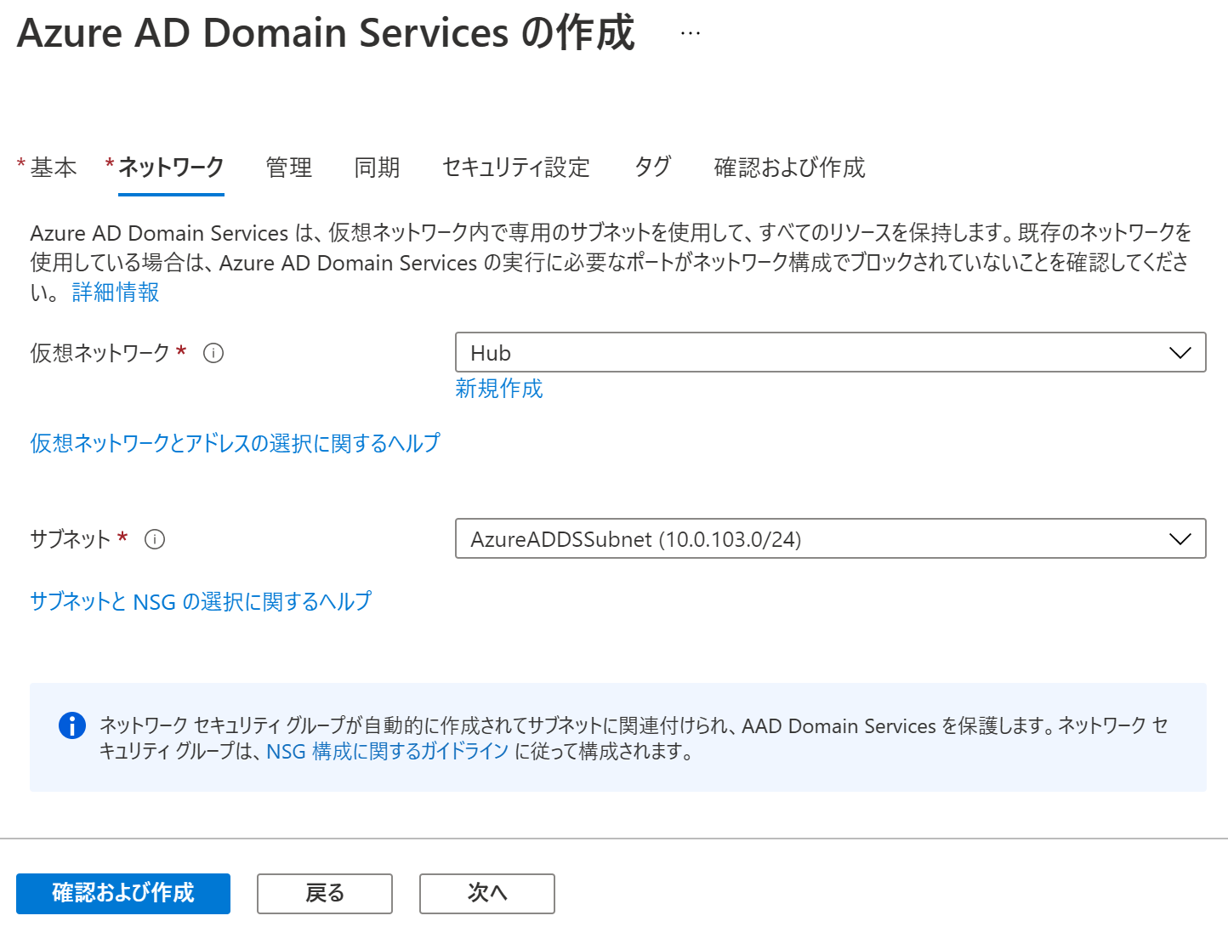
Task: Click the info icon next to 仮想ネットワーク
Action: point(213,352)
